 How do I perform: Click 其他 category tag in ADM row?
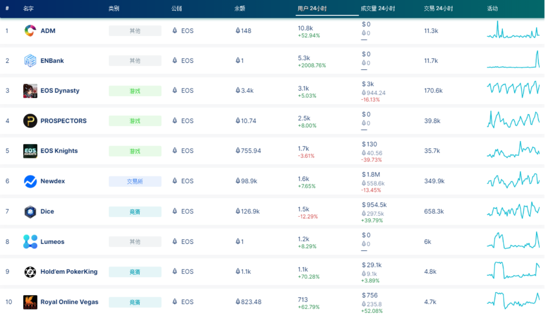(x=135, y=31)
